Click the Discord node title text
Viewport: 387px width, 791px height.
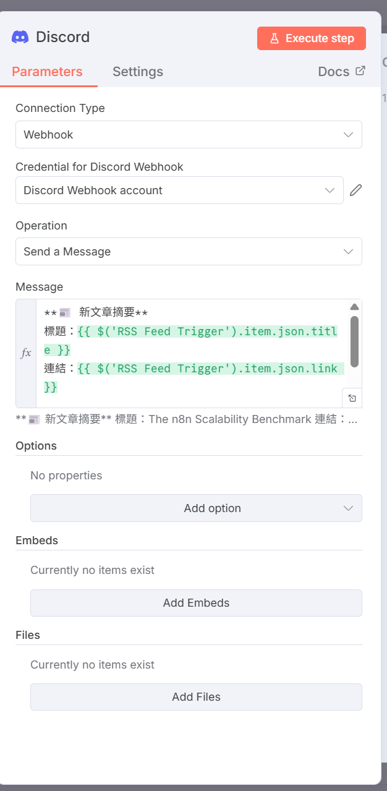(x=63, y=37)
